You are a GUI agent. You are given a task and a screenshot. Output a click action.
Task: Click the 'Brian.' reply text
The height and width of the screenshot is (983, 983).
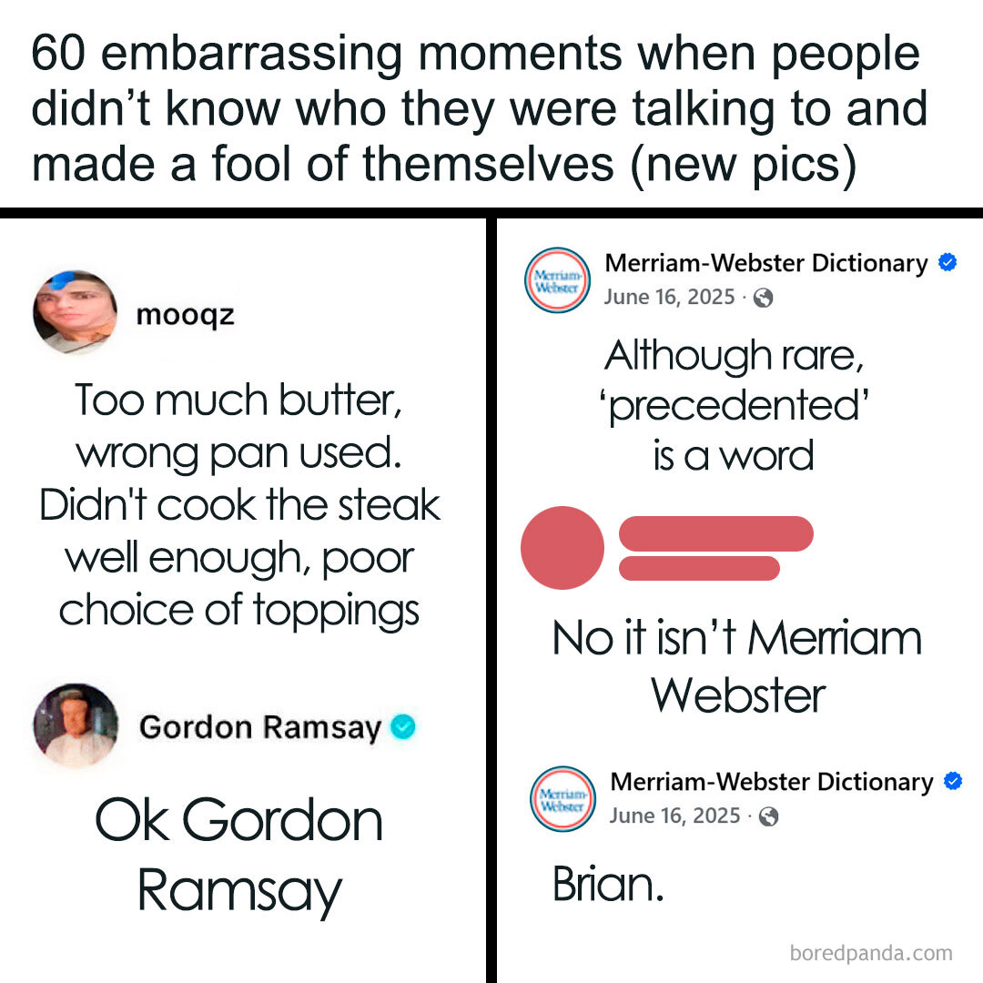tap(608, 884)
